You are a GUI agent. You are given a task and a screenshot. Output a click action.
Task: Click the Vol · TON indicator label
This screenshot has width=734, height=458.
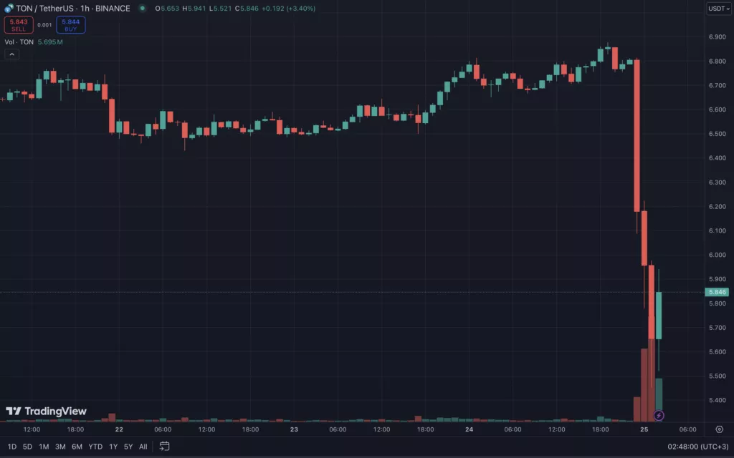click(x=19, y=42)
